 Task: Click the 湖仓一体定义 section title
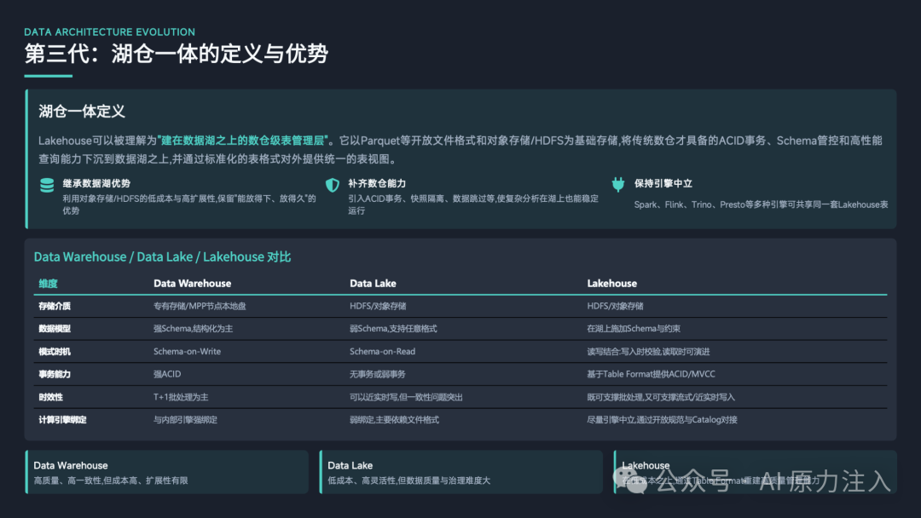[x=82, y=112]
